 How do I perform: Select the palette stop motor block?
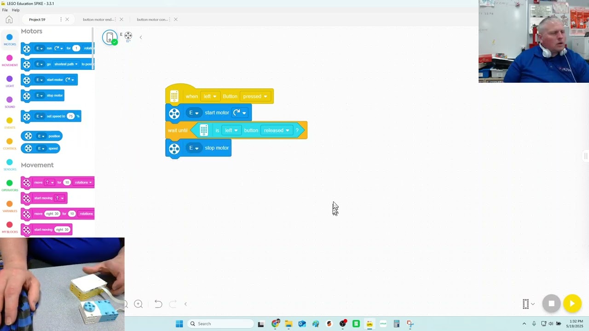(x=42, y=96)
